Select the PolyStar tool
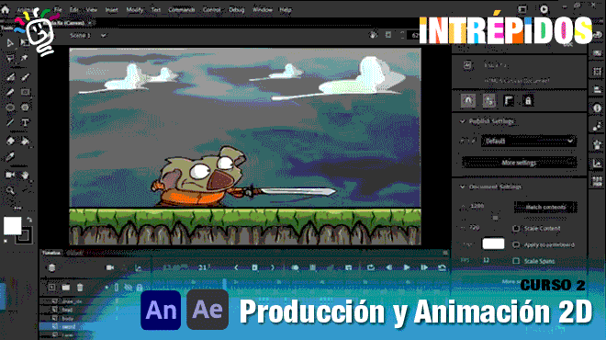The height and width of the screenshot is (340, 606). 25,108
